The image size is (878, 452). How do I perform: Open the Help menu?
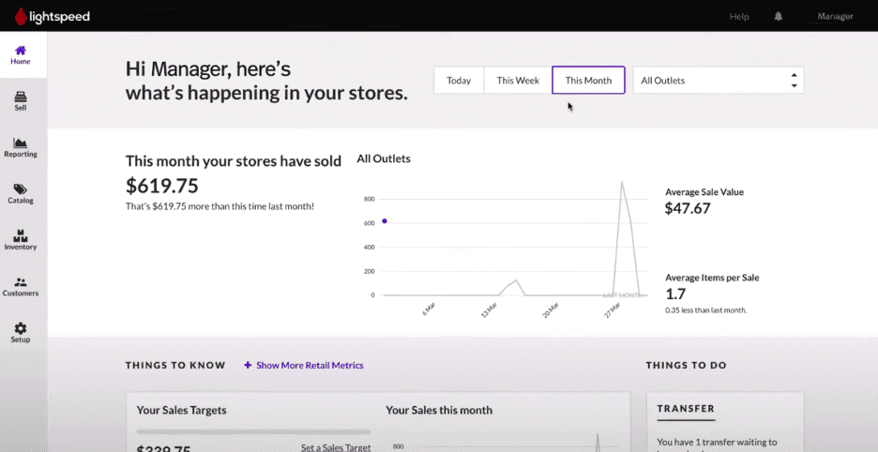click(x=739, y=17)
